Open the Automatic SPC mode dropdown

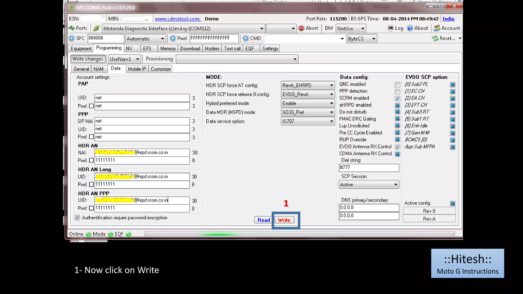[145, 39]
